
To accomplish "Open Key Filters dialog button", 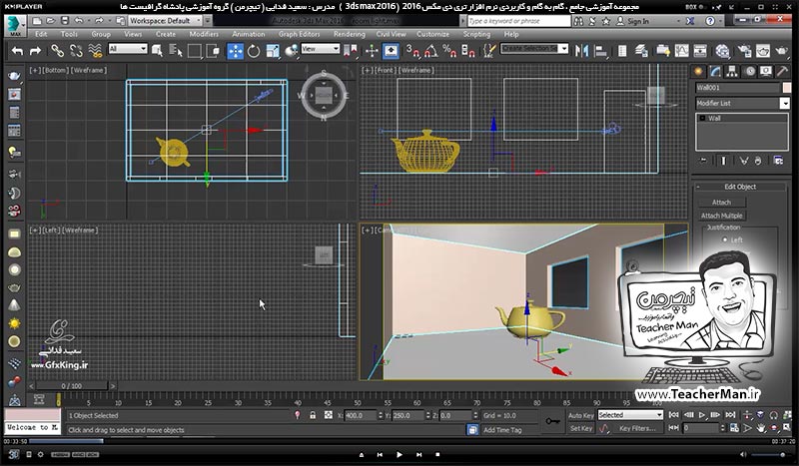I will 637,429.
